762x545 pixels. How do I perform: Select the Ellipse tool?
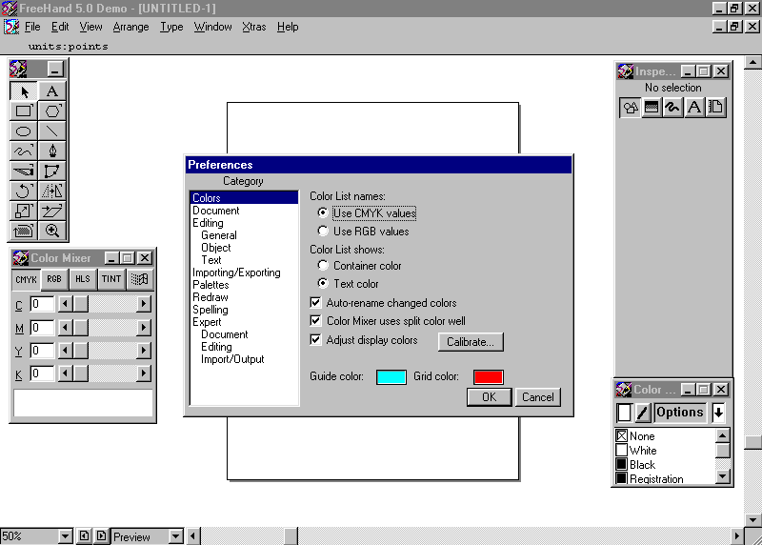tap(23, 131)
